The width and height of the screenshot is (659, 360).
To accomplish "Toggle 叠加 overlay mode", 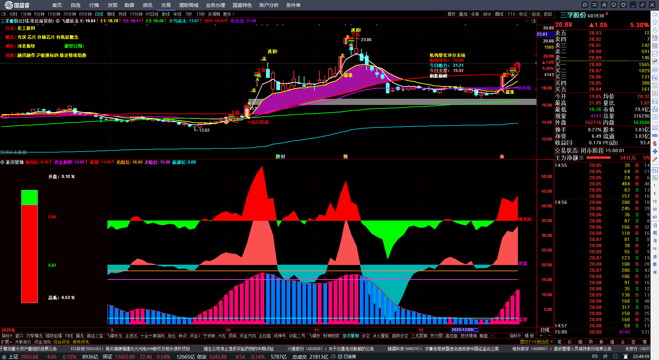I will [x=463, y=14].
